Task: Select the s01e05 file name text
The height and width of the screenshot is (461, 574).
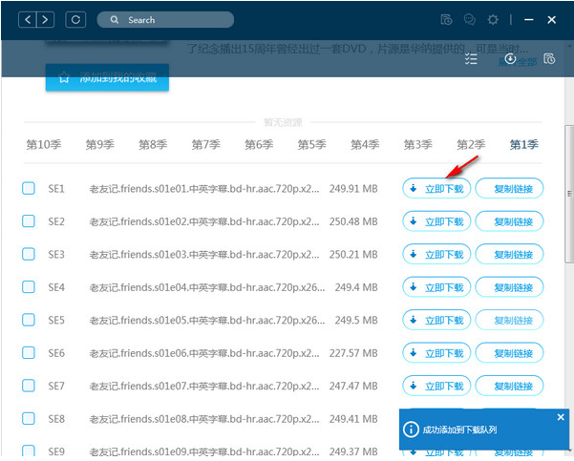Action: pos(207,321)
